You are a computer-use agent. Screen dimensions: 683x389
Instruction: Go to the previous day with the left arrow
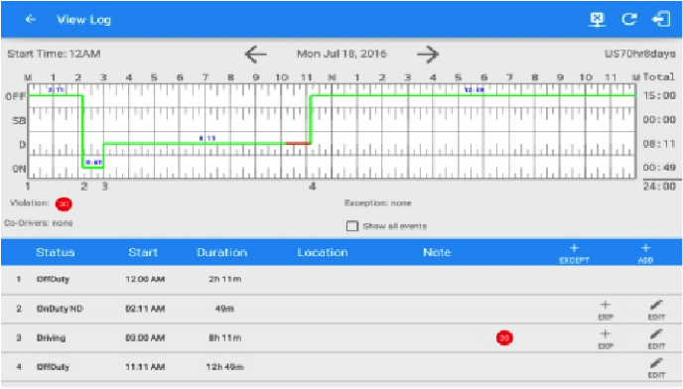coord(256,54)
